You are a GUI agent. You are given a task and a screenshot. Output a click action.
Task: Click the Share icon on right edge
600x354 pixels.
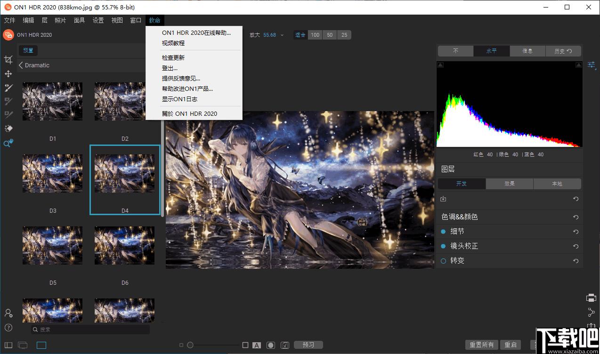point(591,312)
